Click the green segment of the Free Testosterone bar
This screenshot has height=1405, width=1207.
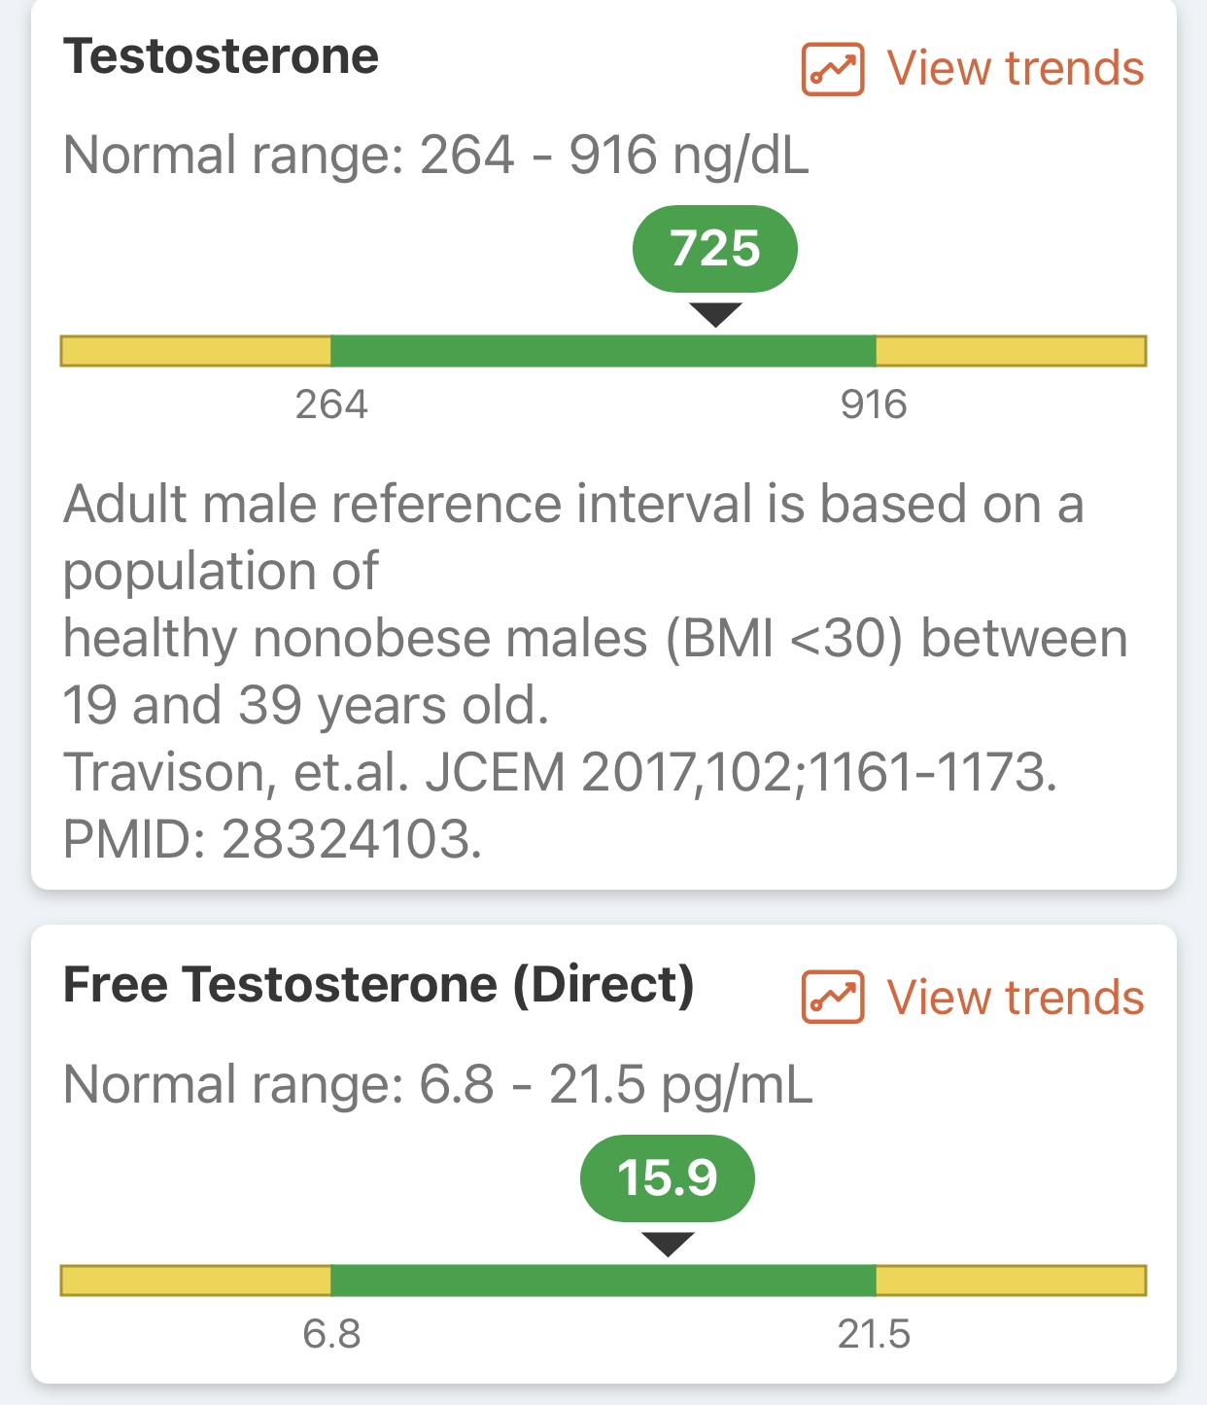[x=603, y=1281]
